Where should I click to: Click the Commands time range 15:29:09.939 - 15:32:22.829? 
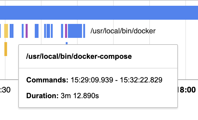pyautogui.click(x=116, y=80)
